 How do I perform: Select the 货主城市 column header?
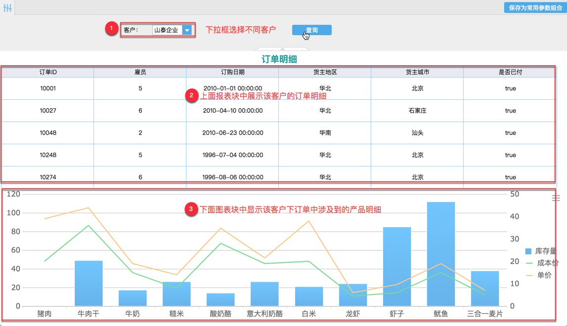coord(417,72)
